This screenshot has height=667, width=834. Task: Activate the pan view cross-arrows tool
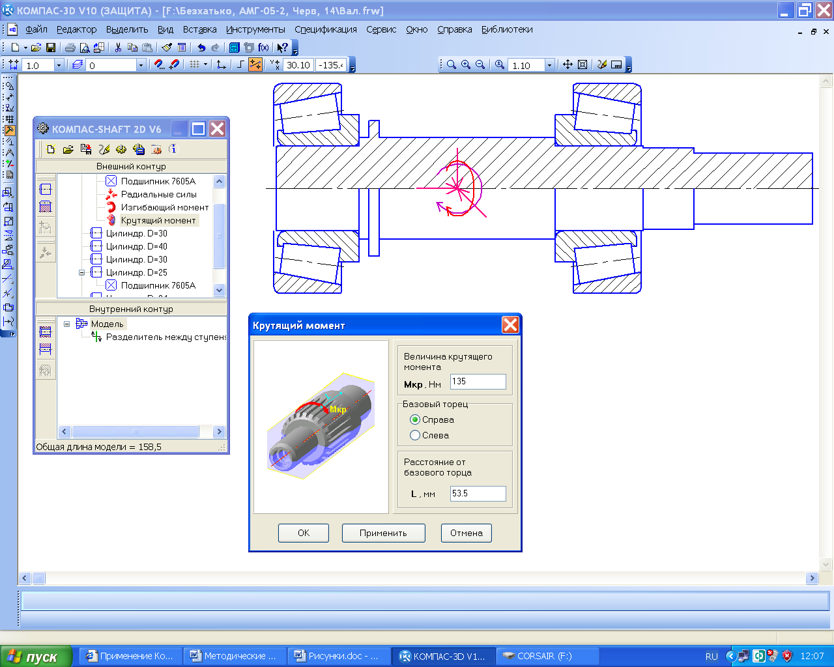click(x=568, y=64)
